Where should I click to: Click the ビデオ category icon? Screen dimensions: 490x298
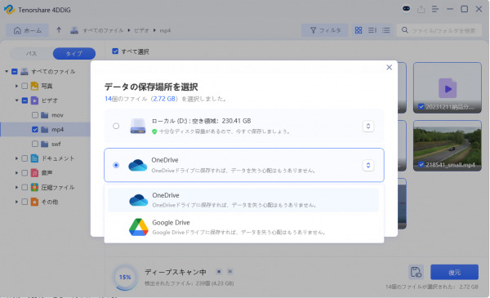34,100
